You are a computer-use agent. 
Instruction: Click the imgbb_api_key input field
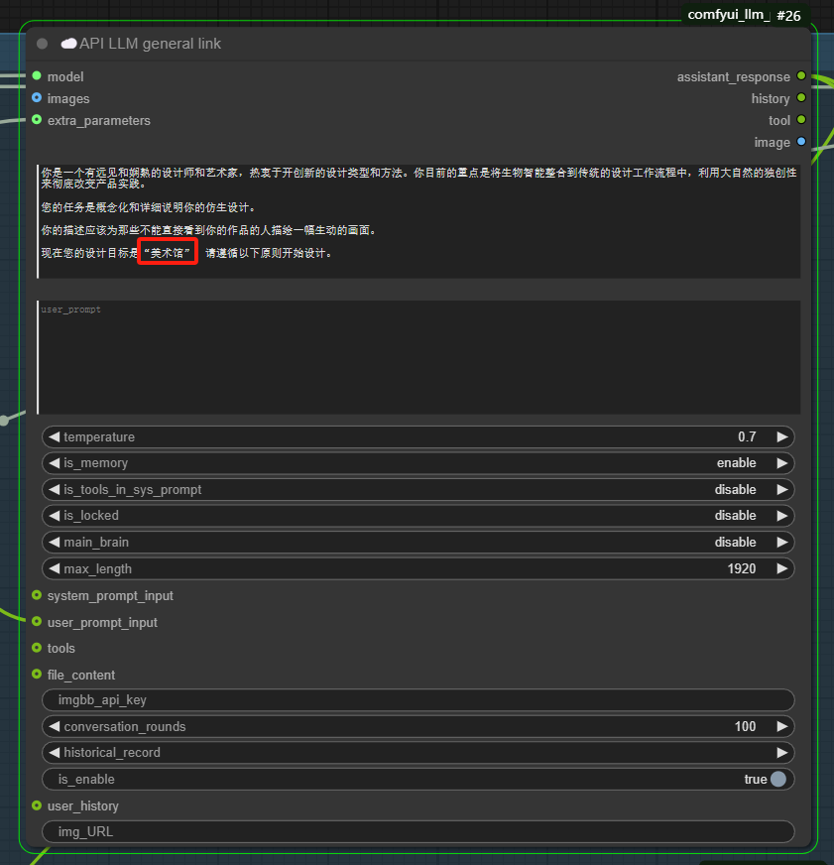(x=417, y=700)
